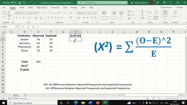
Task: Click the Delete cells button
Action: coord(132,15)
